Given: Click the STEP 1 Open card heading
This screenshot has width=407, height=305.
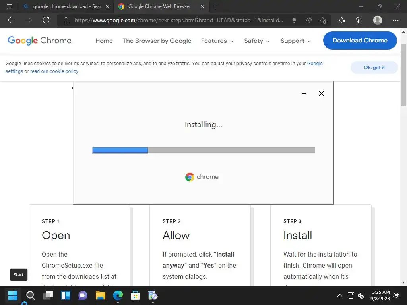Looking at the screenshot, I should click(x=56, y=235).
